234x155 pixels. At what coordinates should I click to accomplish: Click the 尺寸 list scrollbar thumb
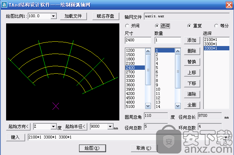click(148, 70)
